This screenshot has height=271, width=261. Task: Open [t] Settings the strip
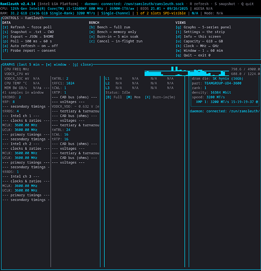(x=200, y=32)
